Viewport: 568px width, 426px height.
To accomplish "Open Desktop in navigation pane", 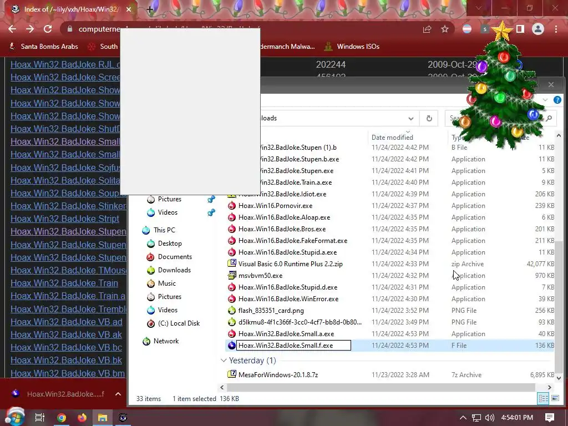I will tap(170, 244).
